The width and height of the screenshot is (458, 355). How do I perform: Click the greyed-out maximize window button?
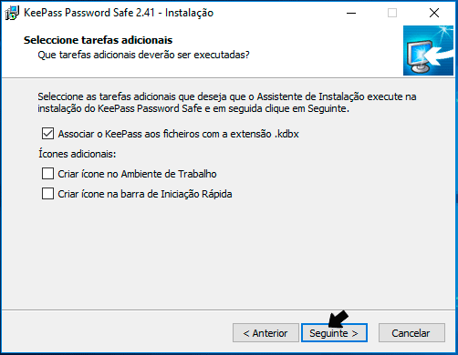pyautogui.click(x=392, y=13)
